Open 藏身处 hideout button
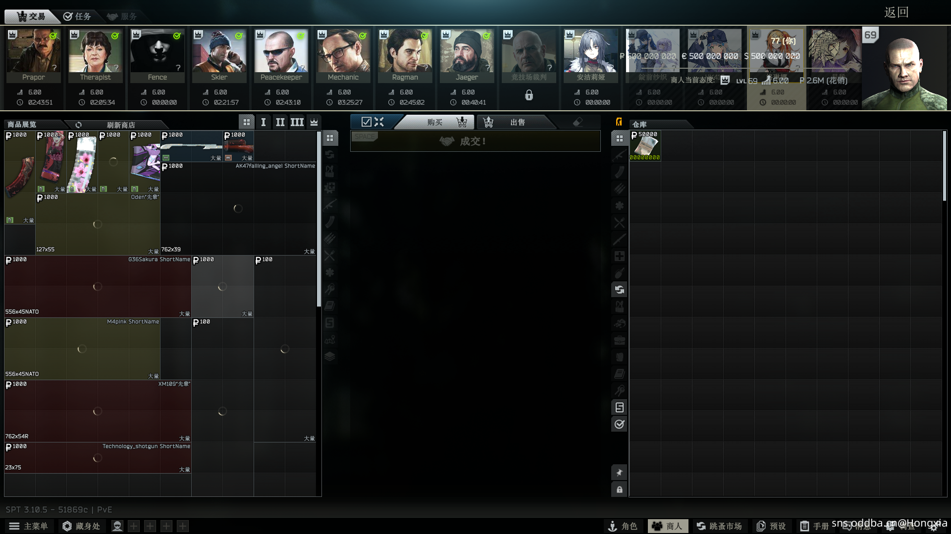 (81, 526)
